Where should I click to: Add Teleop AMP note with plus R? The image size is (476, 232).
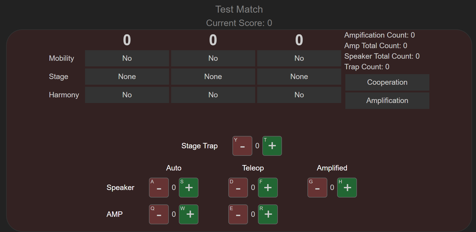[x=268, y=214]
